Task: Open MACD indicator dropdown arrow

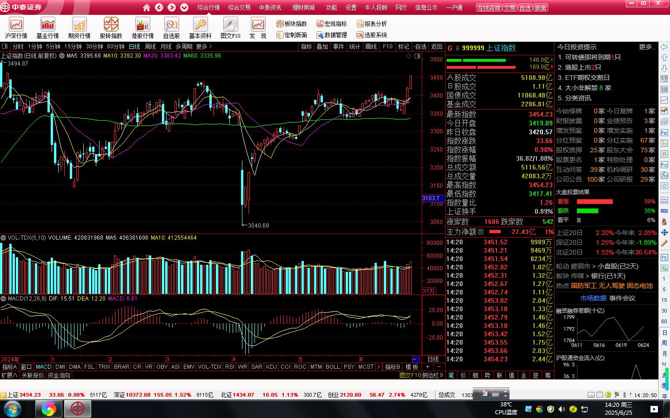Action: 3,299
